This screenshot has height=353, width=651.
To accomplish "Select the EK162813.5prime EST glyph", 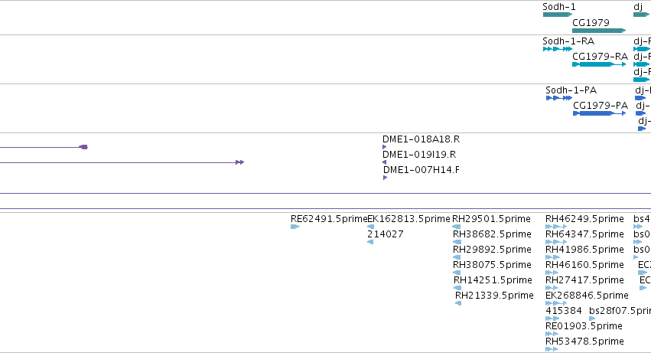I will (x=371, y=227).
